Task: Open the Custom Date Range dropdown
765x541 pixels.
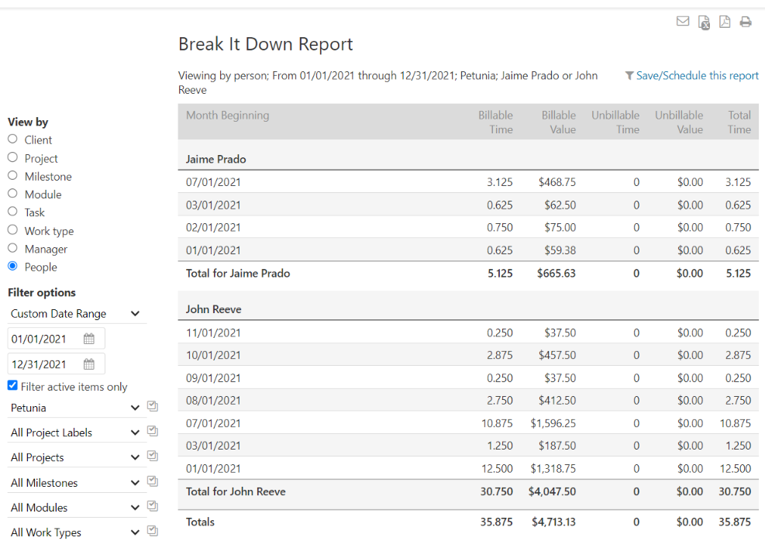Action: (75, 314)
